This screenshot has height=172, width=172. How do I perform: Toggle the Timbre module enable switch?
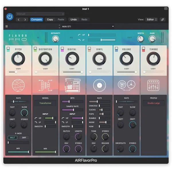(x=144, y=49)
